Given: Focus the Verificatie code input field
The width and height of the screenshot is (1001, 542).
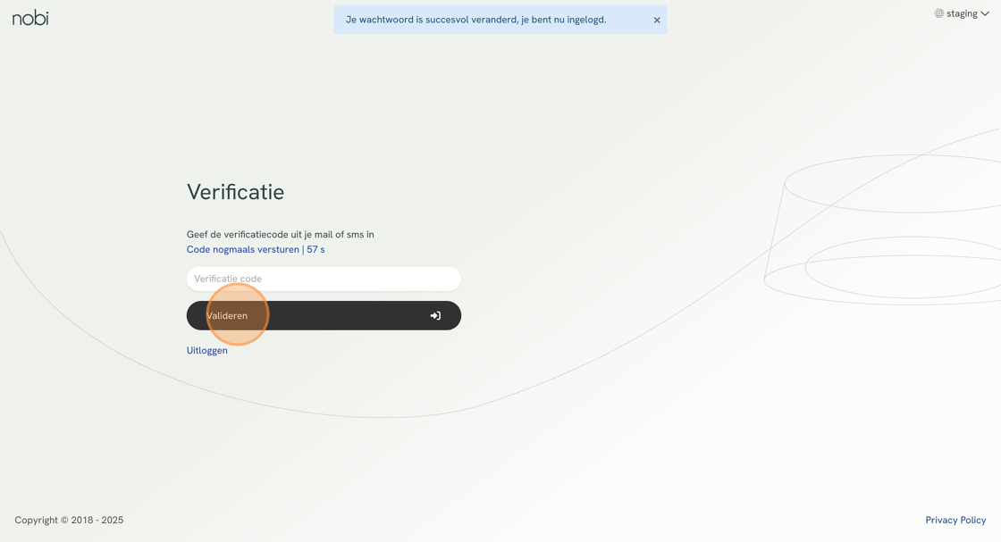Looking at the screenshot, I should pos(324,279).
